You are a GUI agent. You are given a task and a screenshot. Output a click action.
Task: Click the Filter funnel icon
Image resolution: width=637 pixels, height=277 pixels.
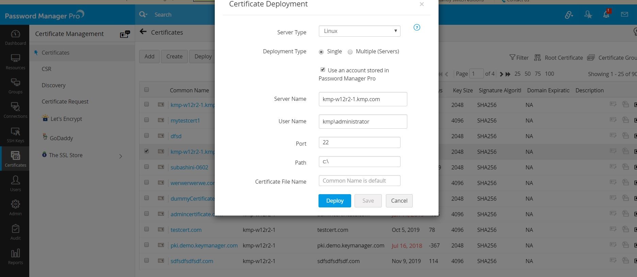click(512, 57)
